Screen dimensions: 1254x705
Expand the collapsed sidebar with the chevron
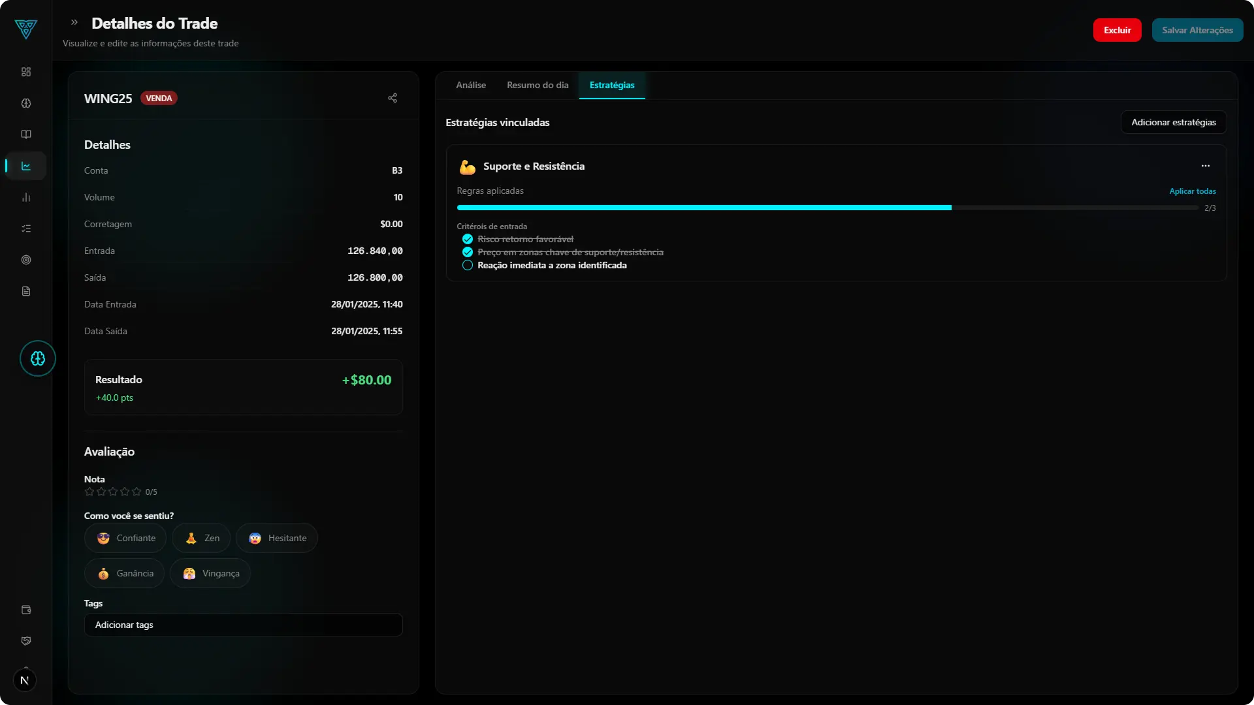coord(74,22)
